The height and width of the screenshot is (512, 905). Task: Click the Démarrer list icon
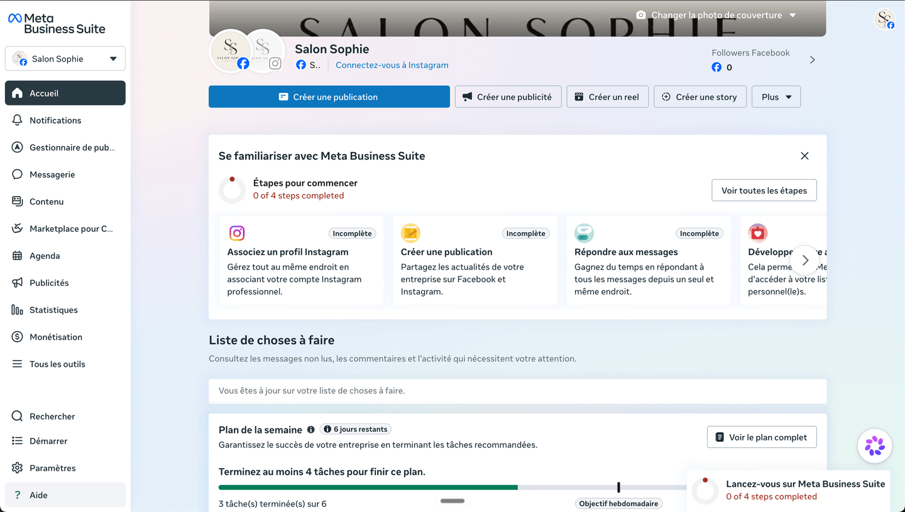click(x=18, y=441)
